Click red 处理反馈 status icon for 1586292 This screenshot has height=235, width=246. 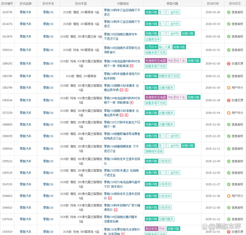229,64
